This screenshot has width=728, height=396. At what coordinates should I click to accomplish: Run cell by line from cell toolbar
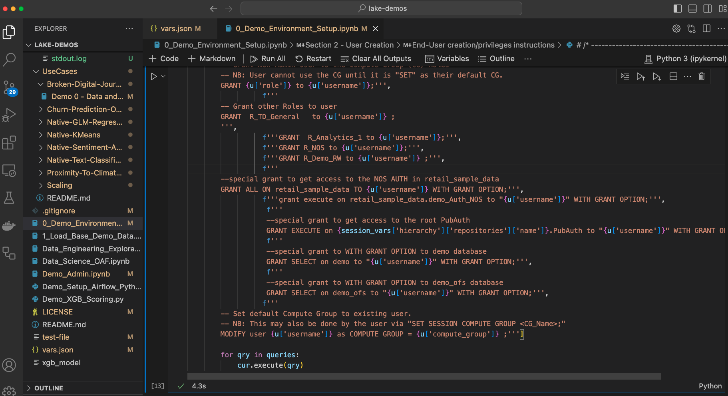pyautogui.click(x=625, y=76)
